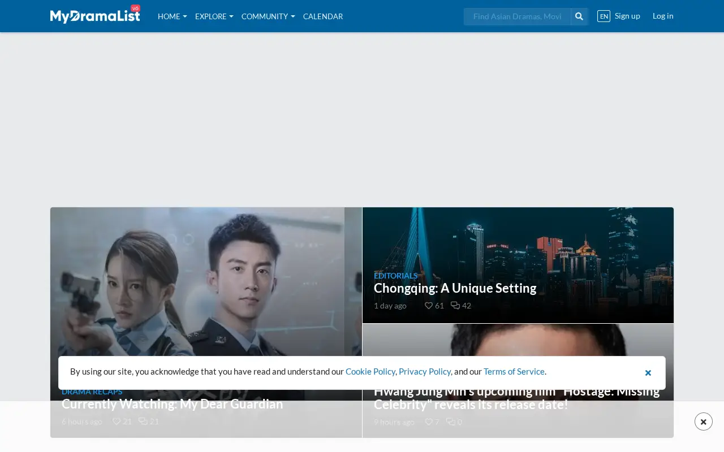Open the EDITORIALS category
724x452 pixels.
(396, 276)
